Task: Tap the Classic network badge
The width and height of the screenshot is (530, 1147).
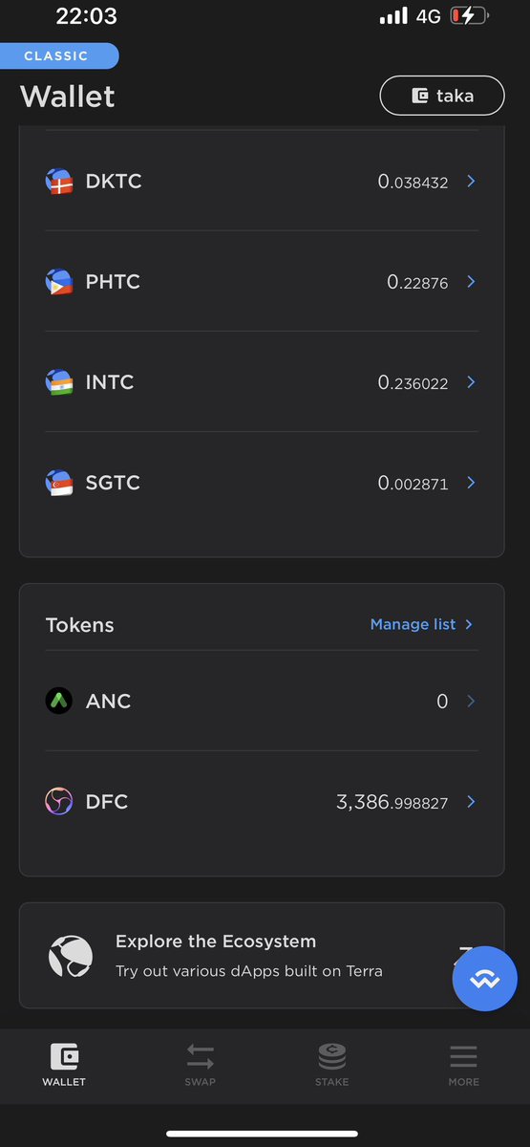Action: (x=59, y=56)
